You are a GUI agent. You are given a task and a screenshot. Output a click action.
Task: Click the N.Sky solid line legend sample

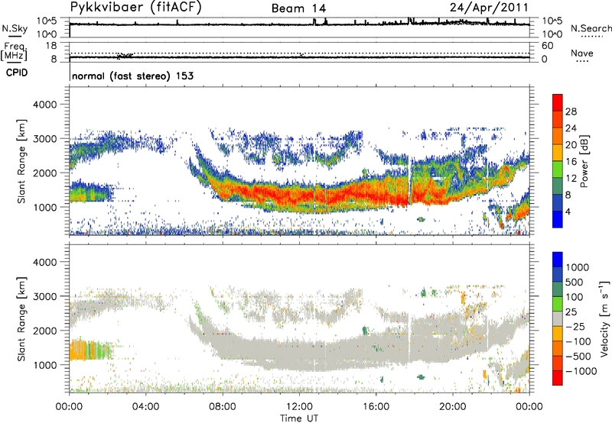click(x=15, y=37)
